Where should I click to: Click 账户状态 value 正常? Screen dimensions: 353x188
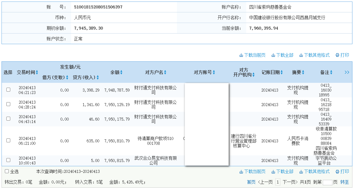pos(78,39)
